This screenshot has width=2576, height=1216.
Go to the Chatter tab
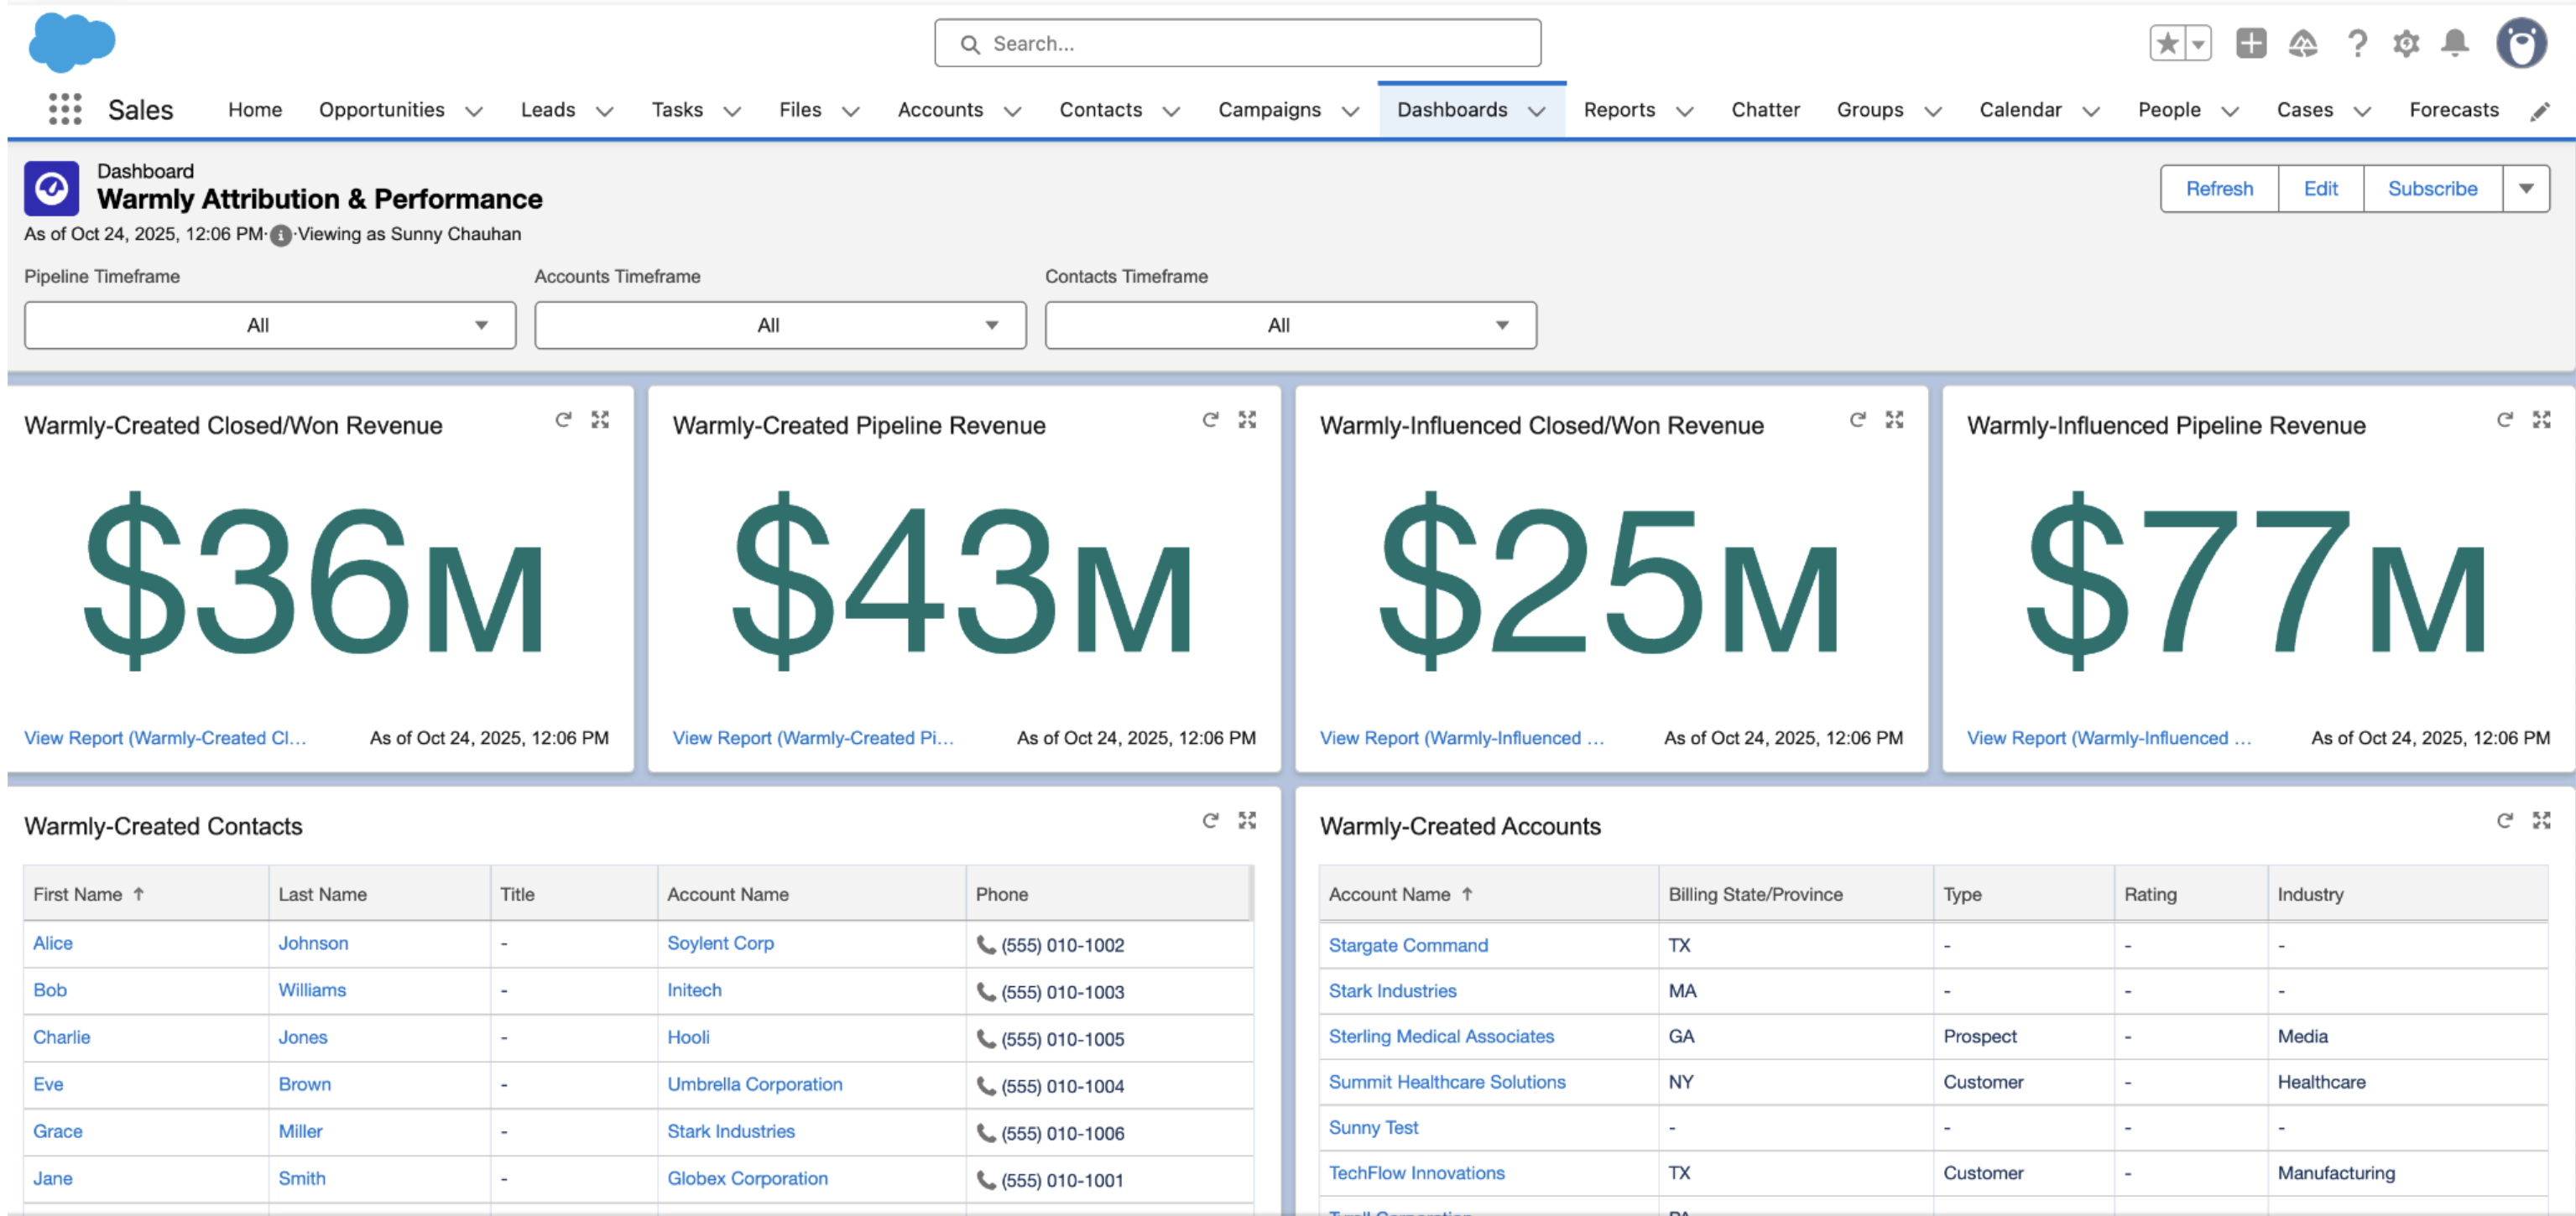pos(1765,110)
